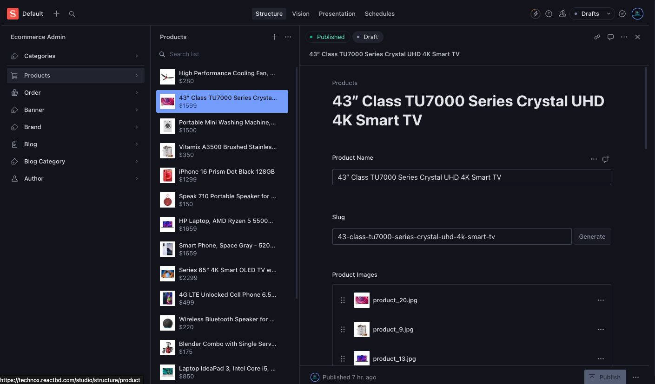Click drag handle of product_13.jpg

[x=343, y=358]
